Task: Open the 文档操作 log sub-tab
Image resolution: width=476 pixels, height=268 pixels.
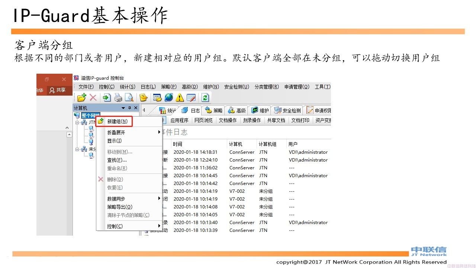Action: click(x=228, y=120)
